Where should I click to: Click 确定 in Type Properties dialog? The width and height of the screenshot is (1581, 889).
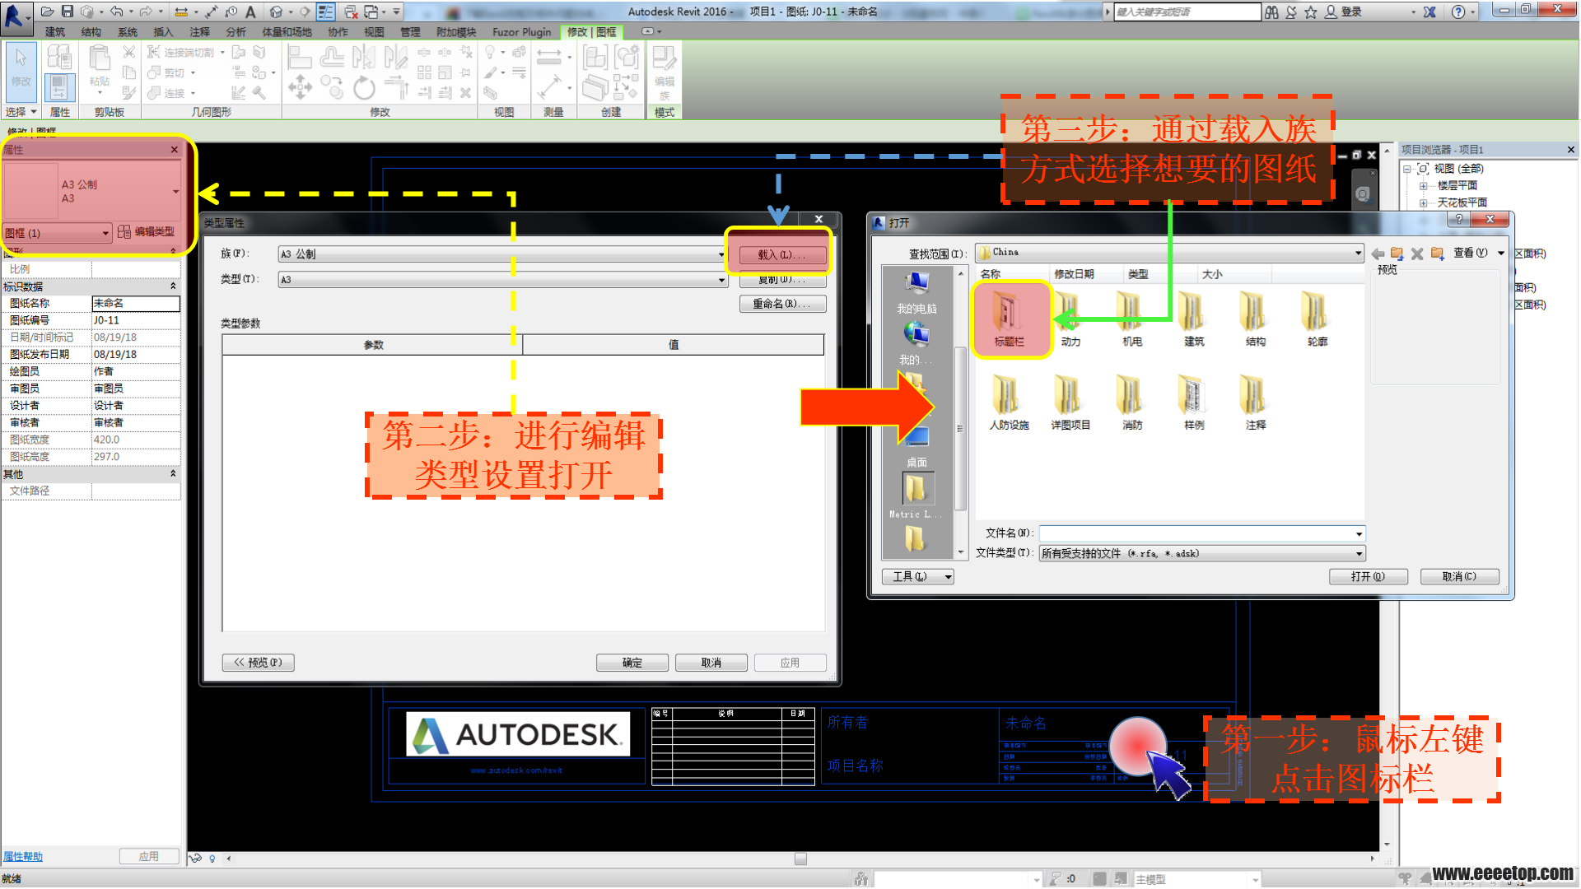click(x=632, y=662)
